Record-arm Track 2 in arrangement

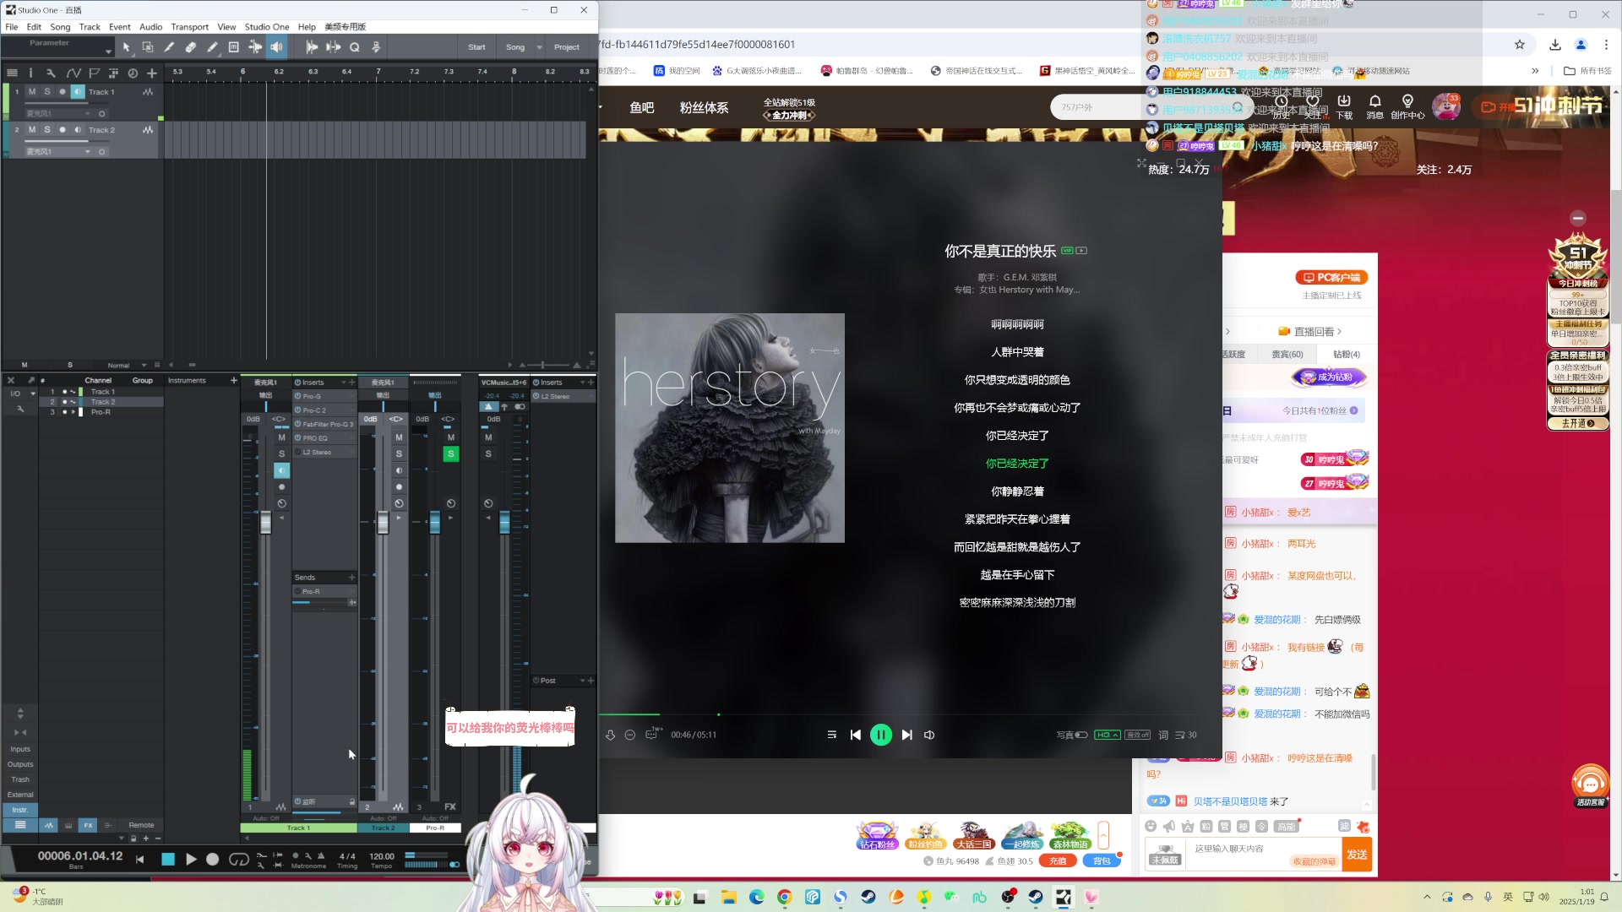tap(63, 130)
